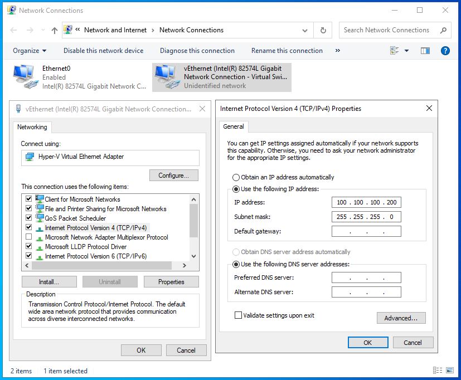The image size is (461, 380).
Task: Click Network Connections breadcrumb
Action: coord(191,30)
